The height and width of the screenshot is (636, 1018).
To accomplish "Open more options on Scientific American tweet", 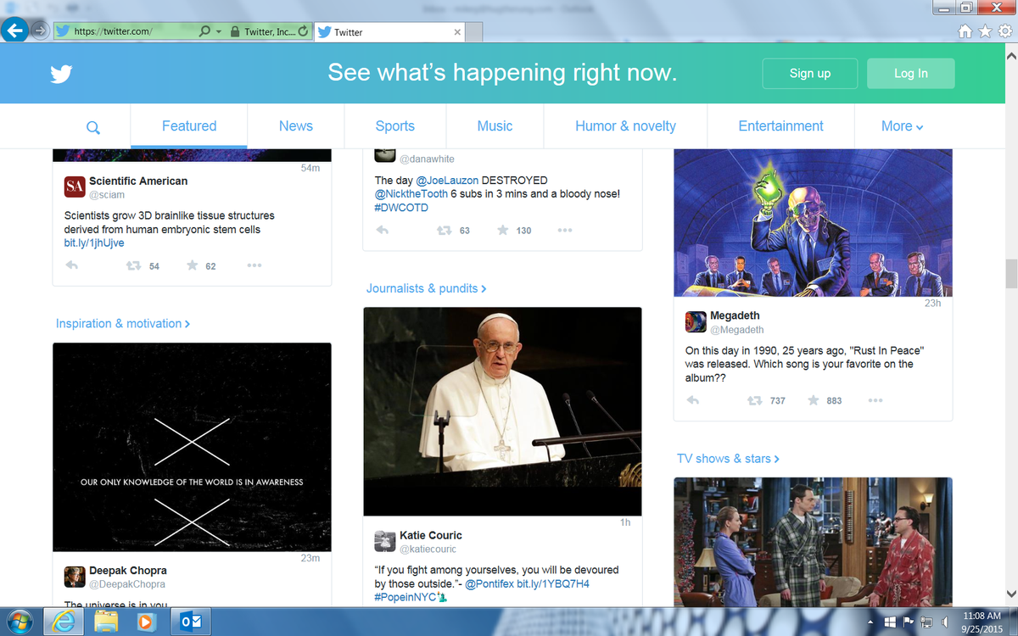I will click(x=254, y=265).
